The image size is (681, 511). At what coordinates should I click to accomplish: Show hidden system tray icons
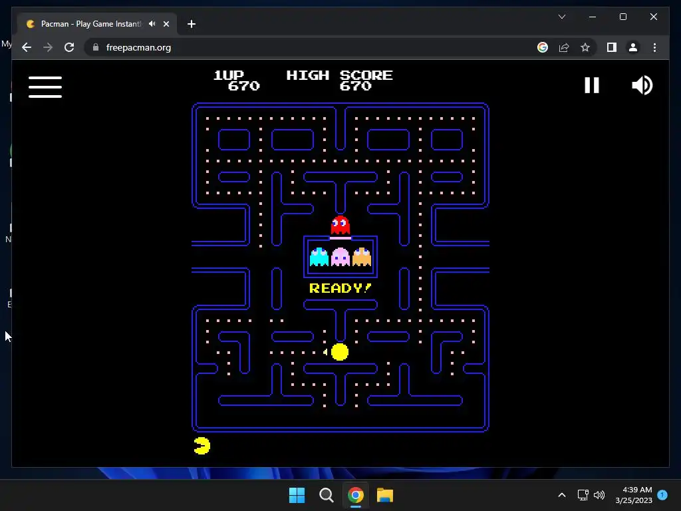(561, 495)
